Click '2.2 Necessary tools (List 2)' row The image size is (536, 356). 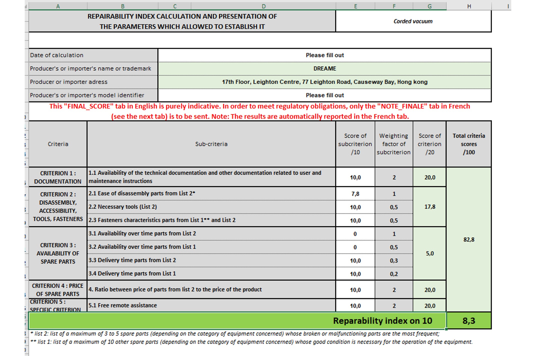pos(211,207)
